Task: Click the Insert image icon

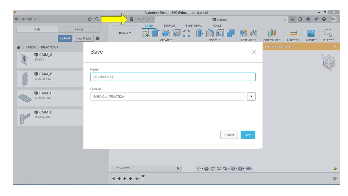Action: (x=311, y=34)
